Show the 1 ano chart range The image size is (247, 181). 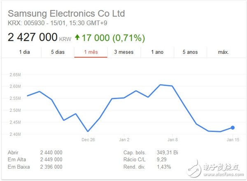click(x=157, y=52)
